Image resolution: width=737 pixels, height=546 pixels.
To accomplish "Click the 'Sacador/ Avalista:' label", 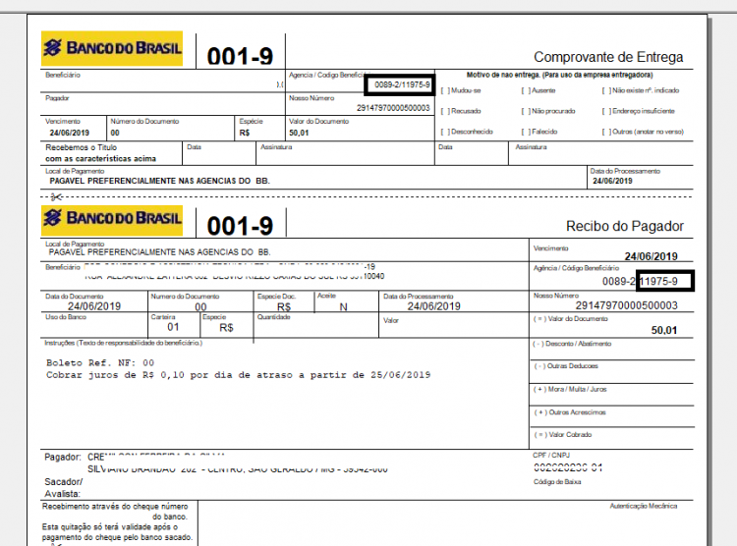I will pos(64,488).
